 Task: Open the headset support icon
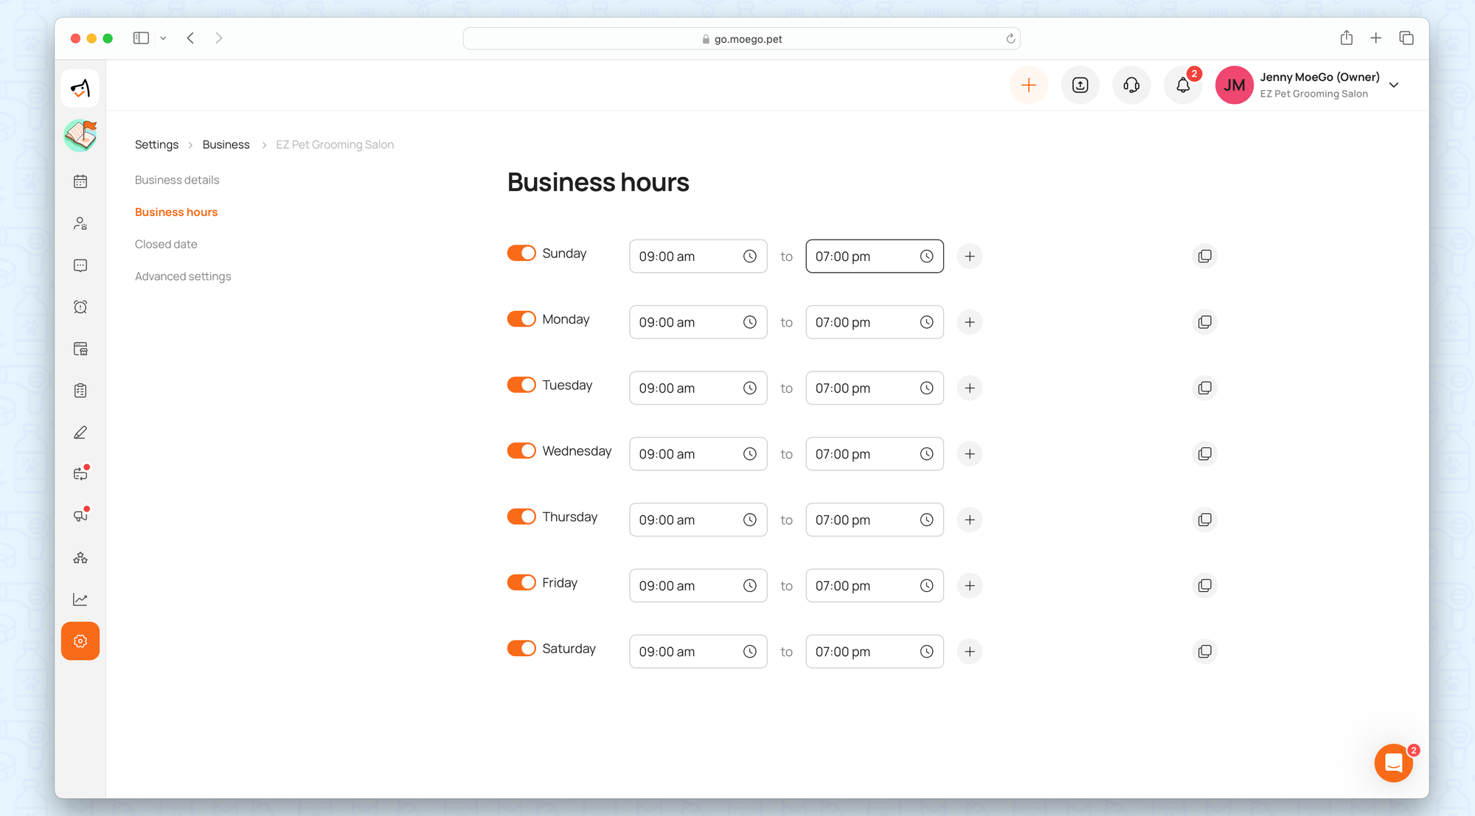point(1131,86)
